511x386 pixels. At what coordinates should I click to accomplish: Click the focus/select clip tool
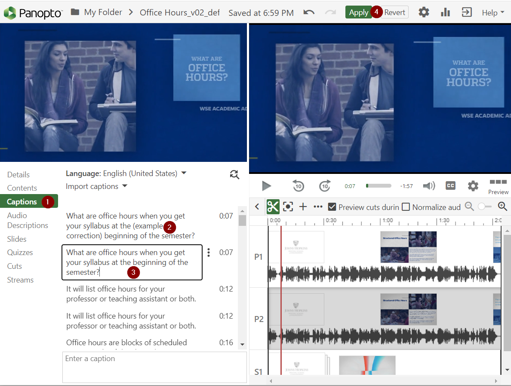point(288,207)
